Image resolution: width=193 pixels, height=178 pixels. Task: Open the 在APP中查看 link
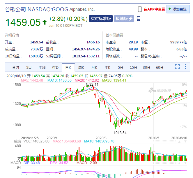point(154,9)
